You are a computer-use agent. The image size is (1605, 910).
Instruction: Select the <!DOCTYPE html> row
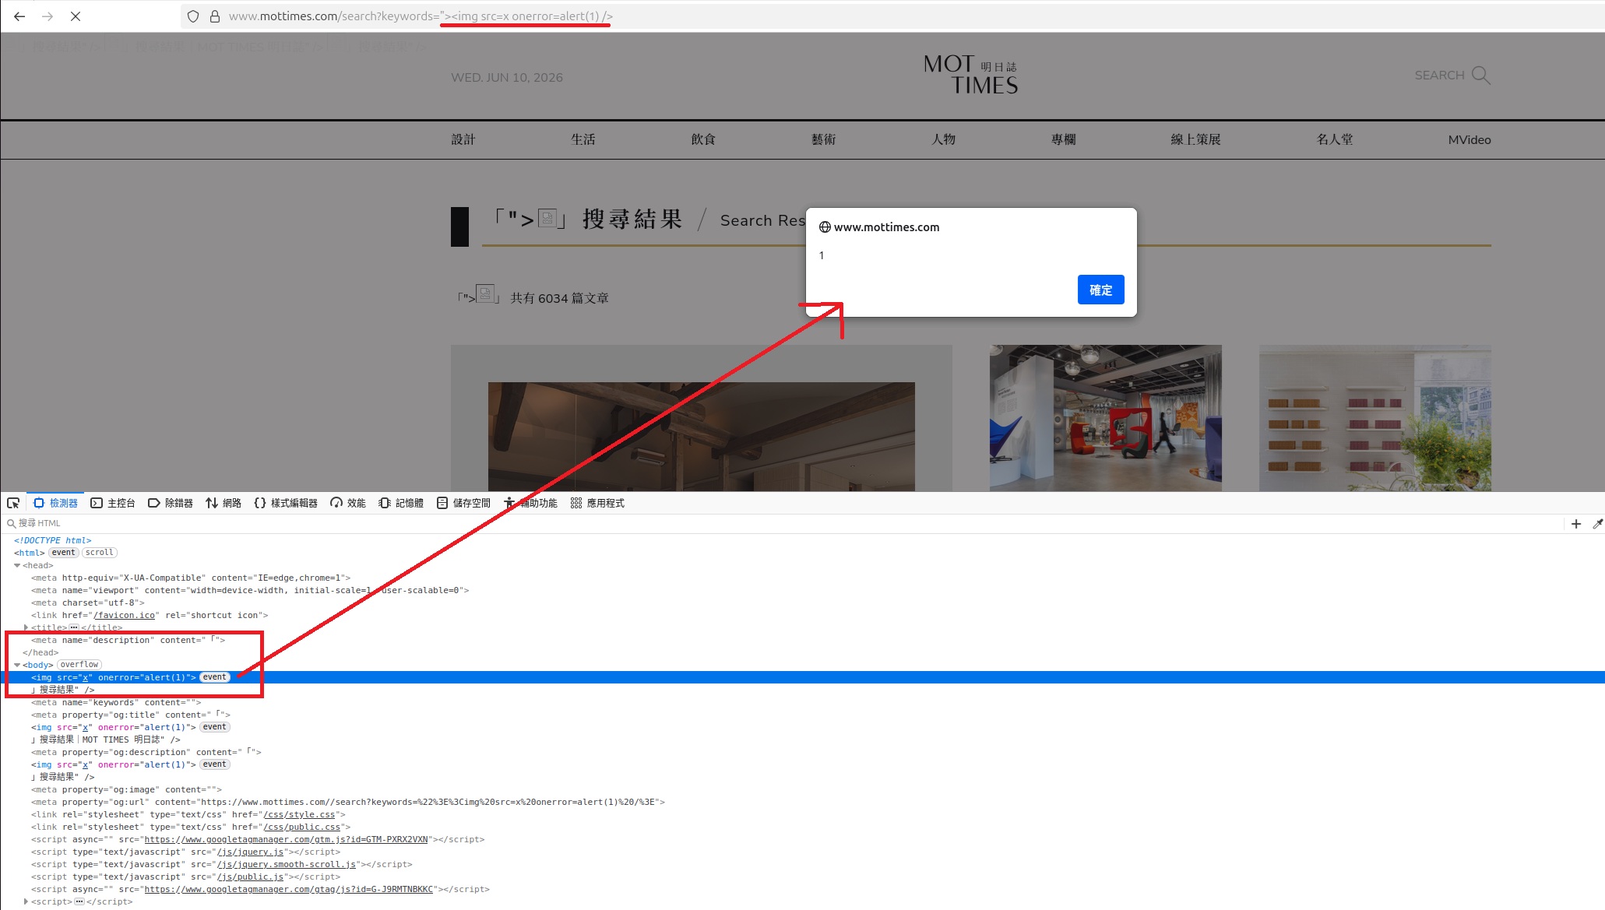coord(802,540)
